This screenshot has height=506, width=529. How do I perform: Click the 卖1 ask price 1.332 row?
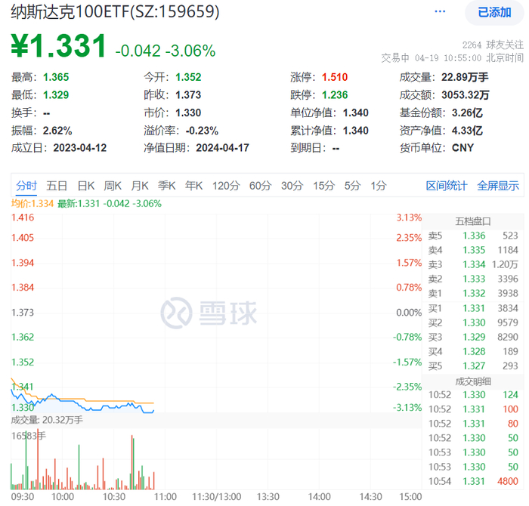[x=473, y=293]
